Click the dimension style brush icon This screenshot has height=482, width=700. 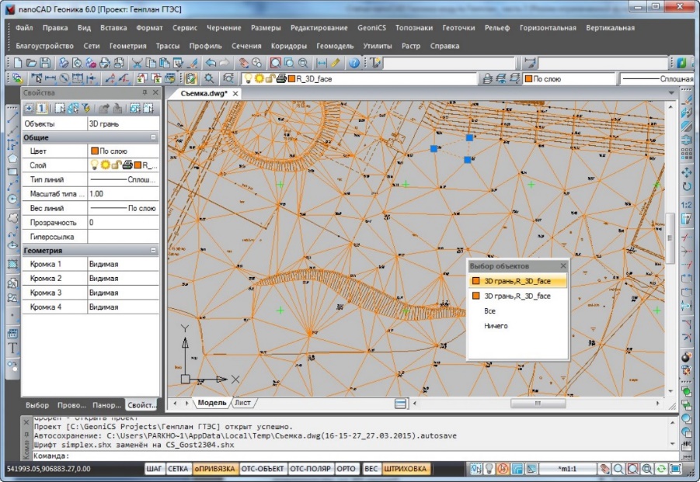[x=529, y=63]
